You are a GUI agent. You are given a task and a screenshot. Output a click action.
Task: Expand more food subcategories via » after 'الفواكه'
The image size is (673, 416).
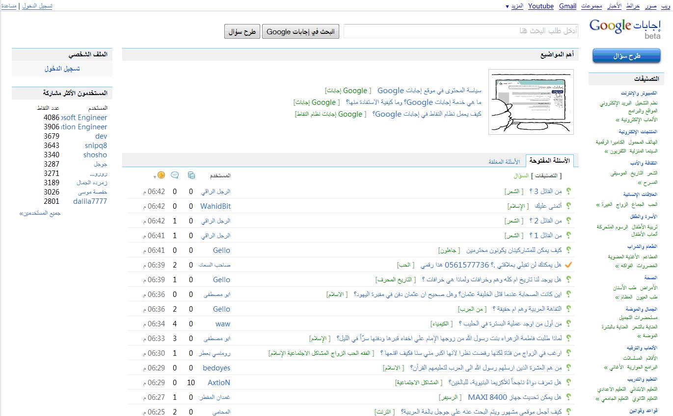[x=617, y=266]
